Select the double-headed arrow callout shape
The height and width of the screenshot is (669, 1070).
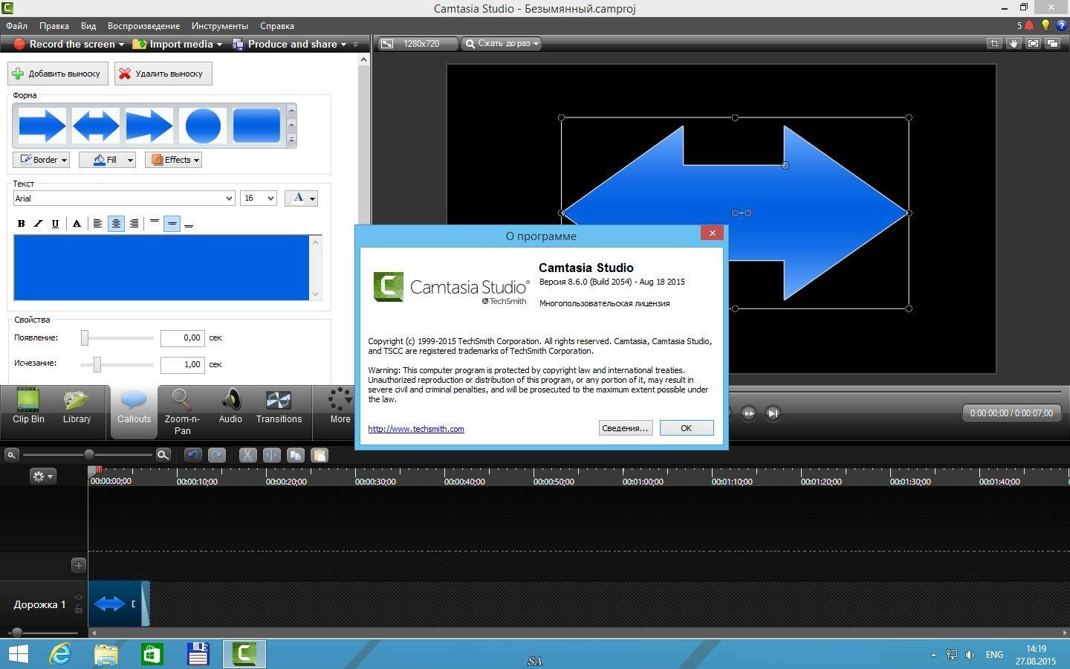pyautogui.click(x=96, y=126)
